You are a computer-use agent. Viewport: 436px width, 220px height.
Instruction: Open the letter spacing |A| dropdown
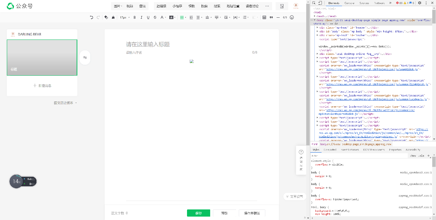tap(236, 17)
